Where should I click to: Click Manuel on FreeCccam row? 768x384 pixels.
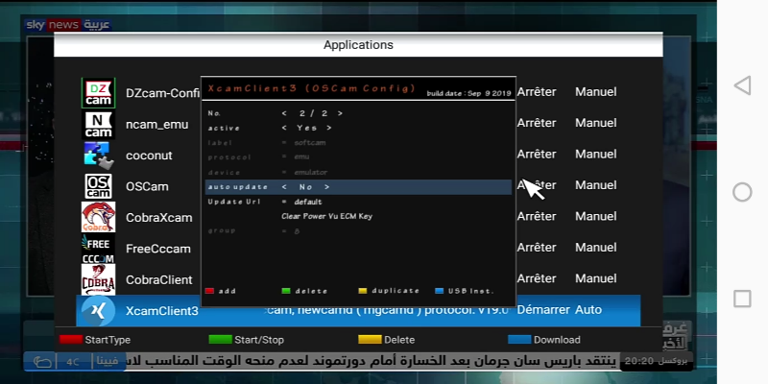(595, 248)
